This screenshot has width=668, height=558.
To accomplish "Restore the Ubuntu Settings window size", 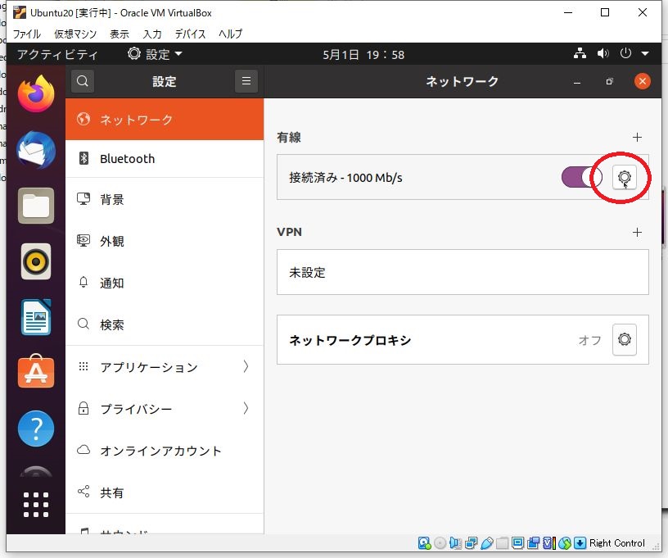I will (610, 81).
